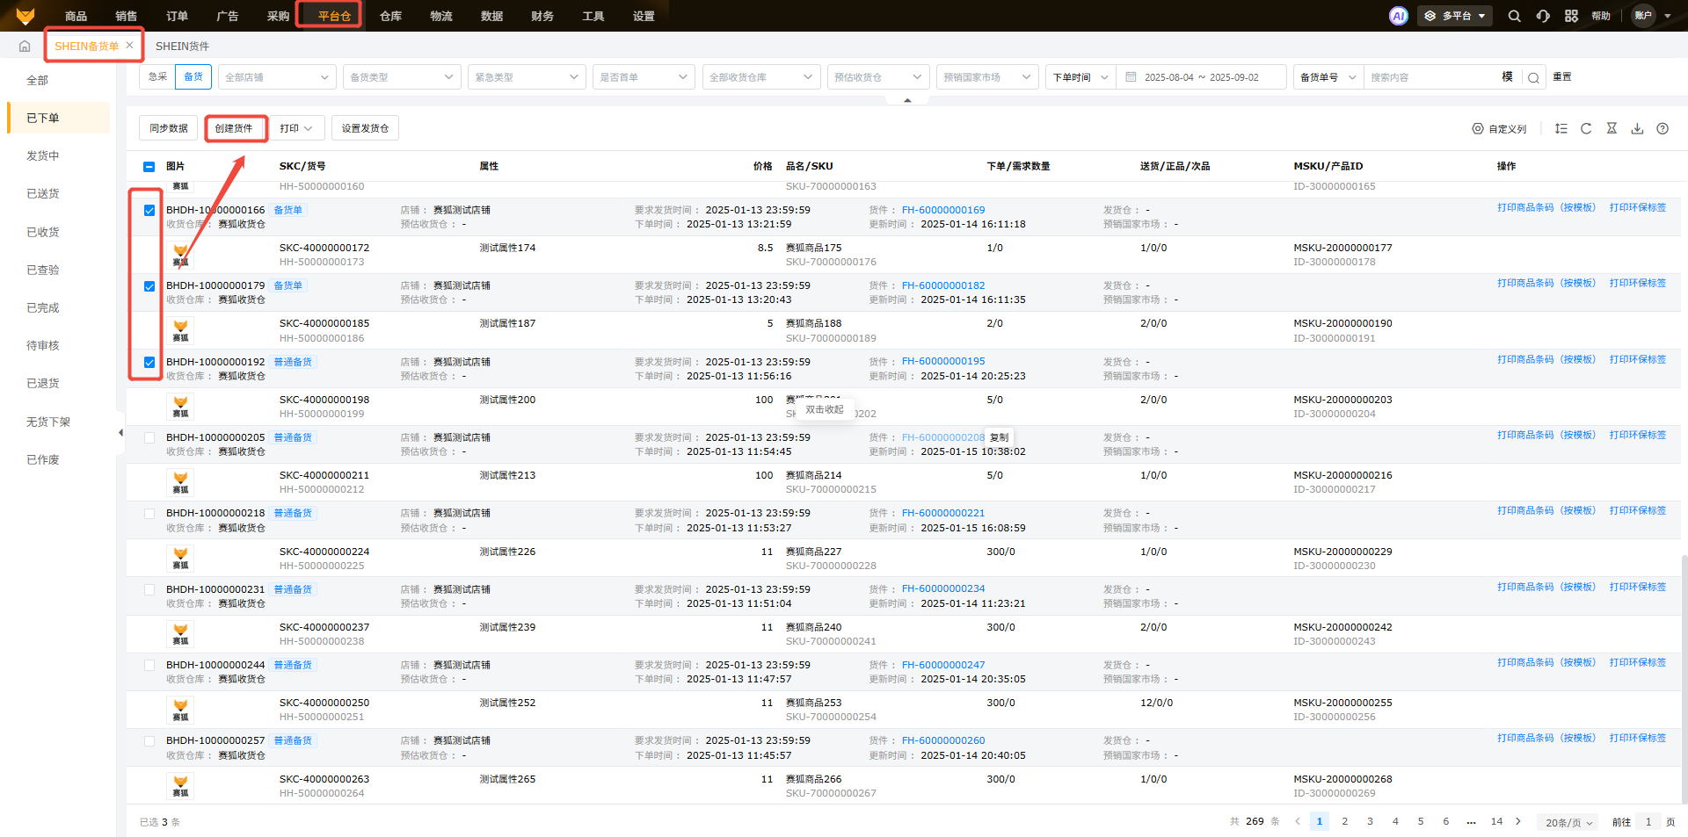
Task: Open shipment link FH-60000000169
Action: 943,210
